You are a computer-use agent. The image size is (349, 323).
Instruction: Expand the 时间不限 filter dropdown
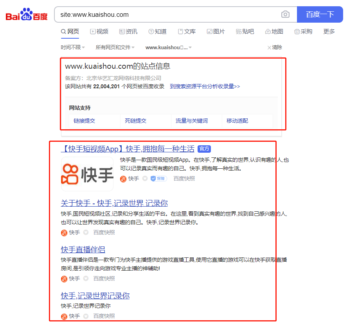point(73,47)
